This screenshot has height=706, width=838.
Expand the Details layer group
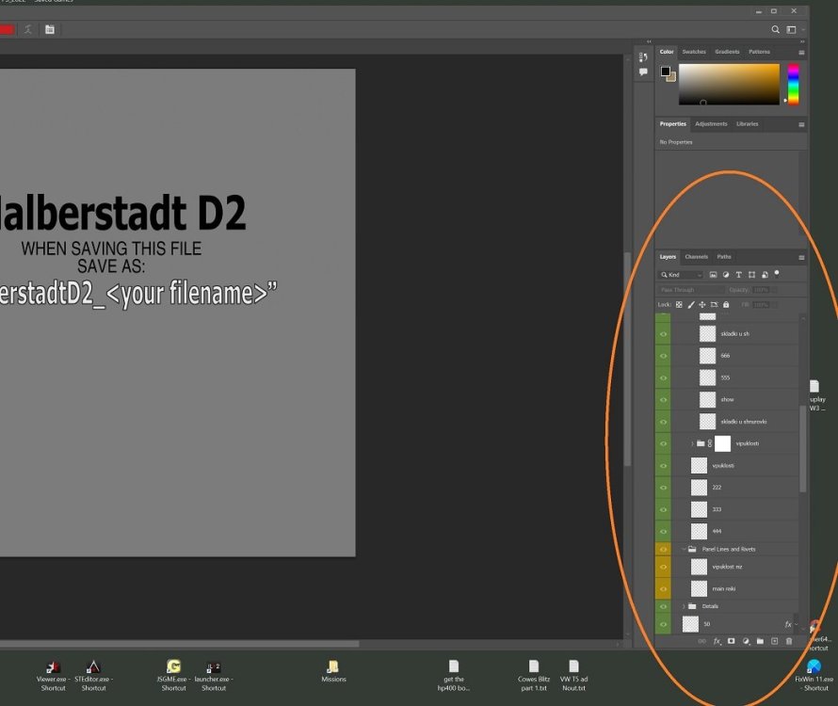pos(684,606)
